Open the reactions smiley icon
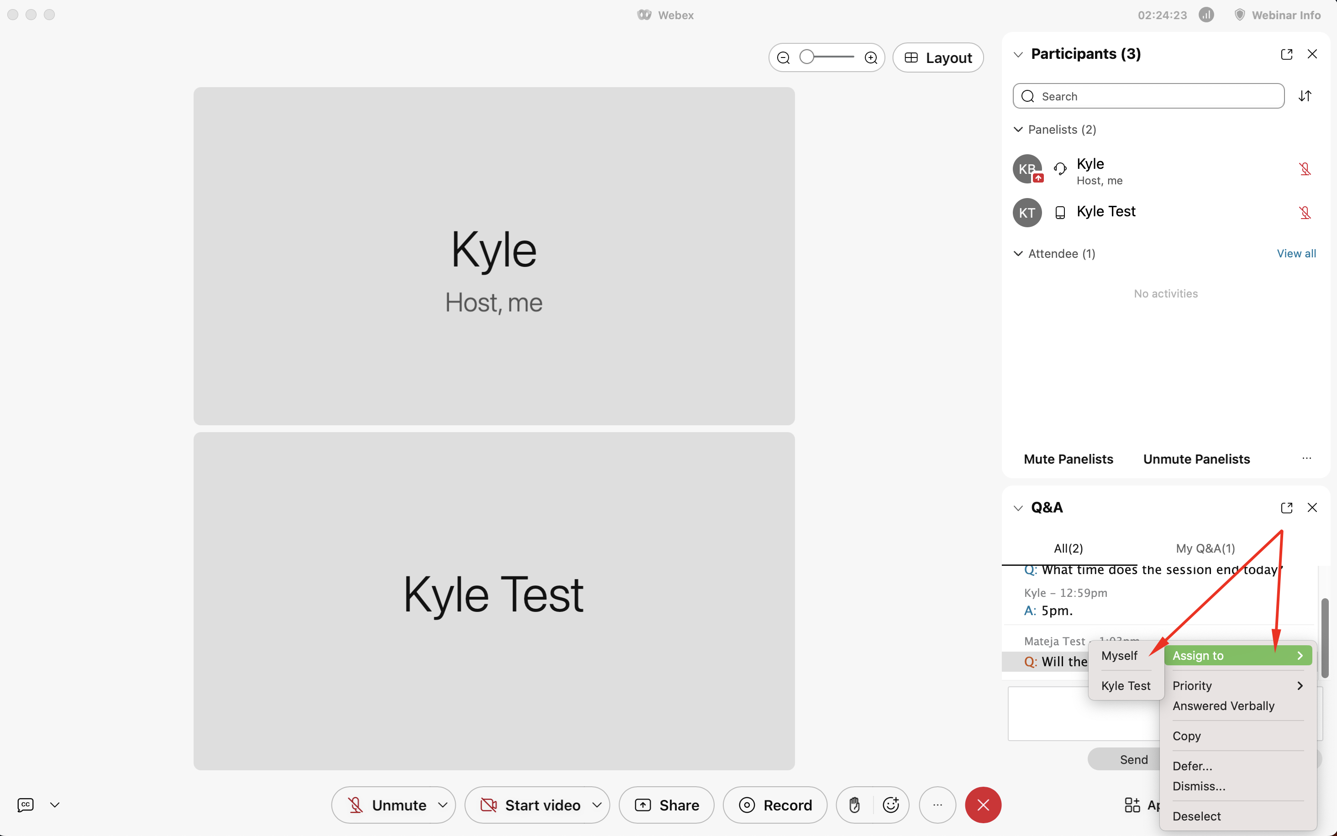The image size is (1337, 836). 890,805
